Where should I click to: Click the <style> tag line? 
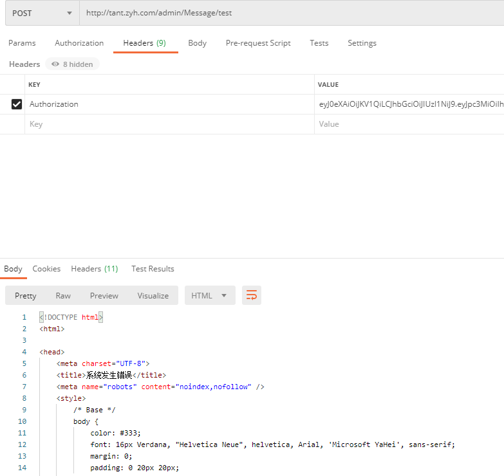[x=71, y=398]
